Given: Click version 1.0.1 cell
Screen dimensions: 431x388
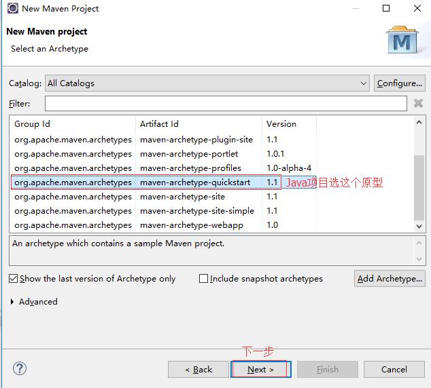Looking at the screenshot, I should [275, 154].
